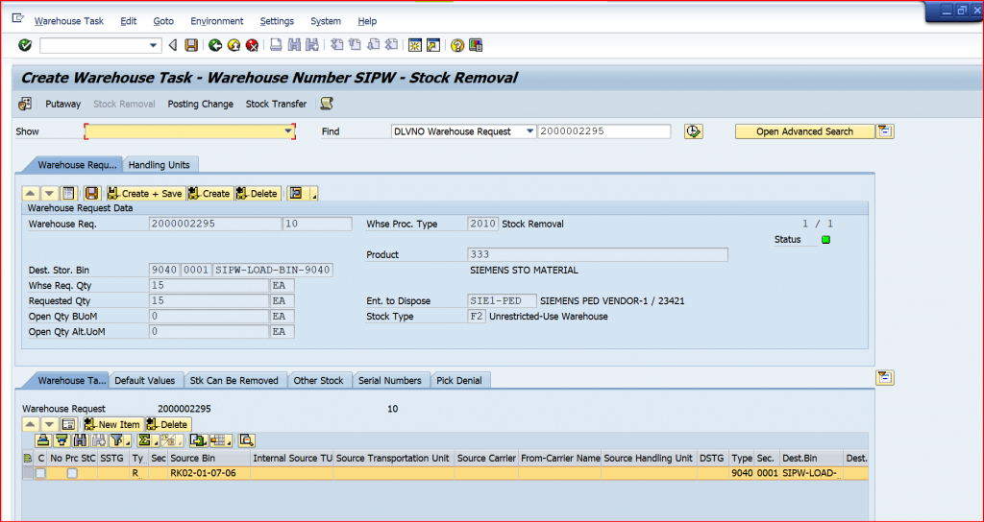This screenshot has height=522, width=984.
Task: Click the New Item button
Action: [x=113, y=424]
